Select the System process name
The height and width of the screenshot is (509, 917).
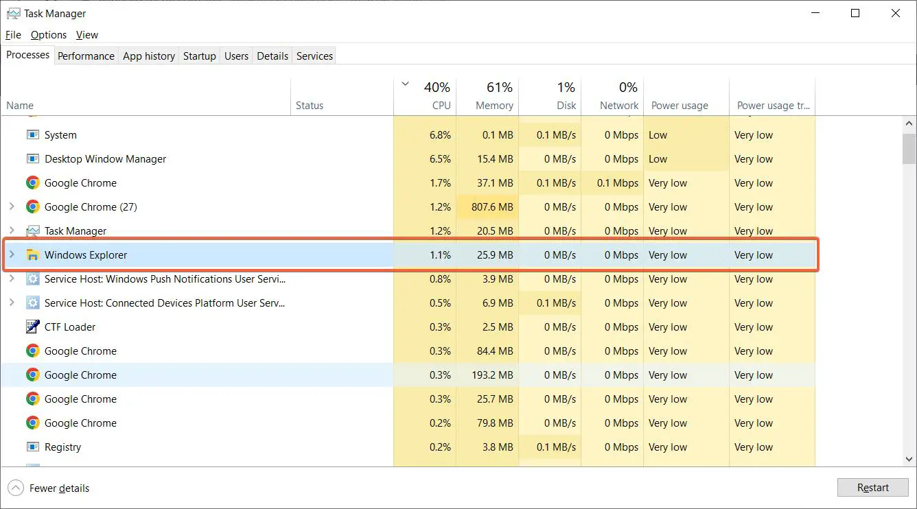(60, 135)
